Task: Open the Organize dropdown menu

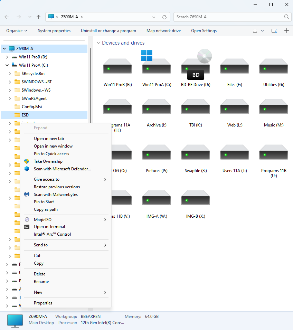Action: tap(17, 31)
